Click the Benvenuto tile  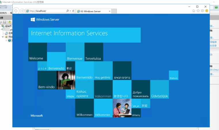(x=56, y=61)
